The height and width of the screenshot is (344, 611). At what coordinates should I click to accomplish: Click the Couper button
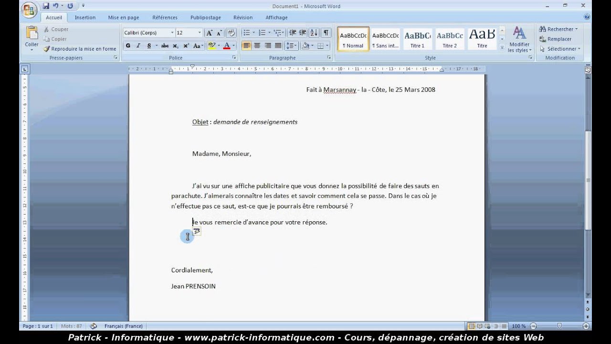tap(56, 29)
